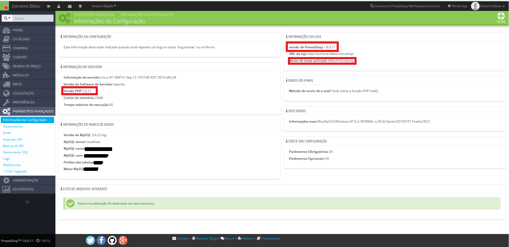Viewport: 509px width, 247px height.
Task: Click the Clientes group icon in sidebar
Action: point(6,57)
